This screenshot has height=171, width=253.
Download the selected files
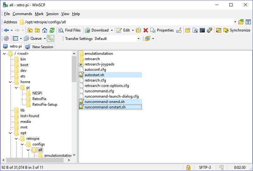97,30
